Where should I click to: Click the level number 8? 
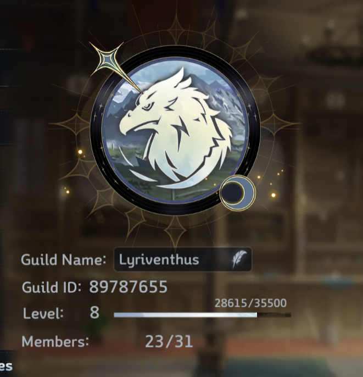pos(94,312)
